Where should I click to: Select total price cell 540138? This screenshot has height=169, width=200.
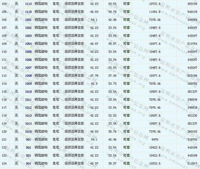[x=192, y=12]
